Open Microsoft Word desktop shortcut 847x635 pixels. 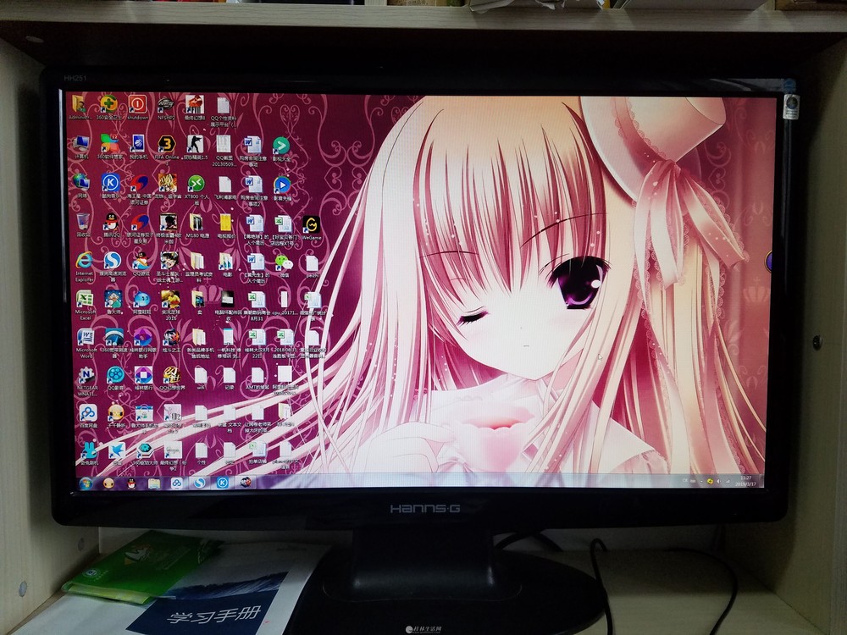[x=85, y=338]
